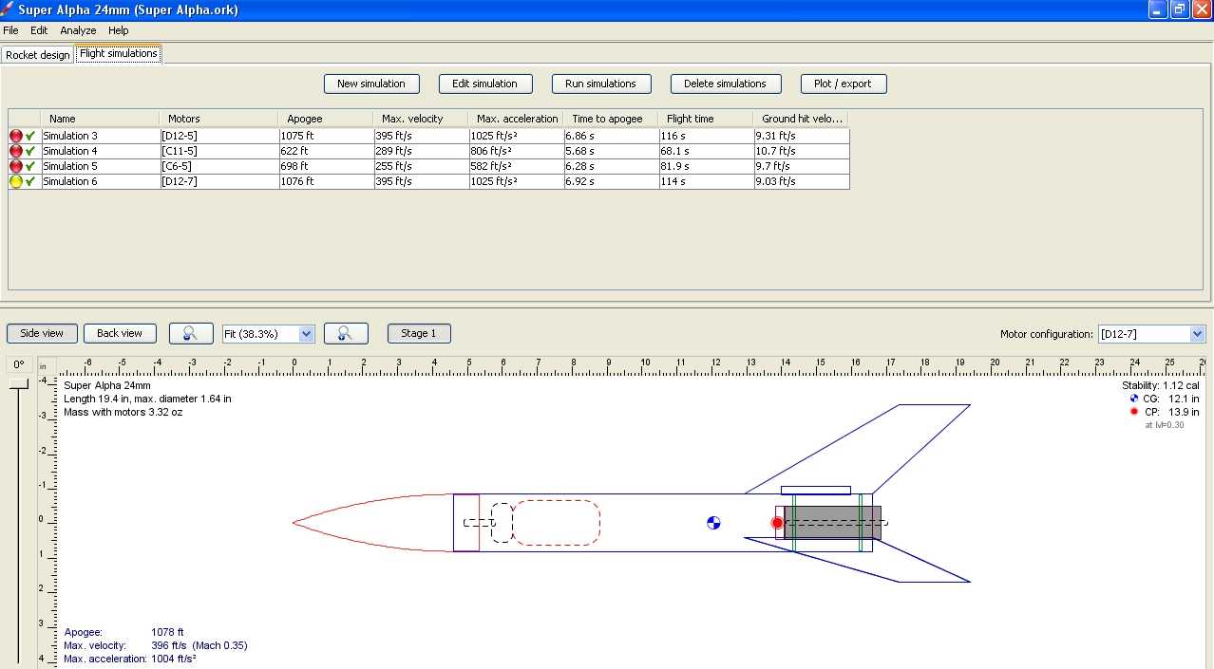Screen dimensions: 1214x669
Task: Click the yellow status ball beside Simulation 6
Action: tap(15, 181)
